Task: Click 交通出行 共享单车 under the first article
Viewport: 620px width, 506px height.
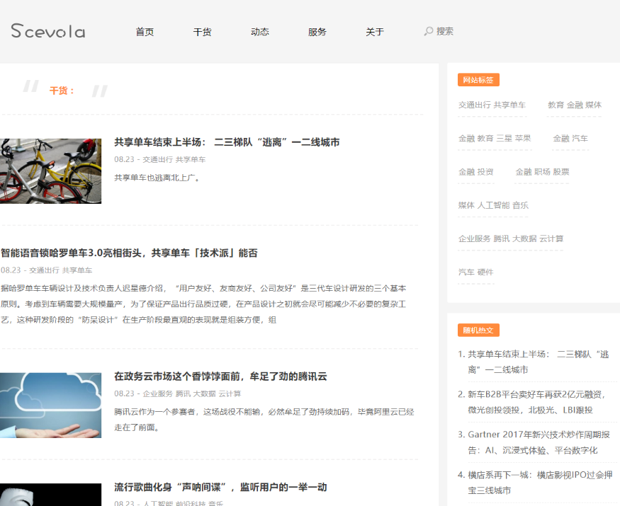Action: tap(174, 159)
